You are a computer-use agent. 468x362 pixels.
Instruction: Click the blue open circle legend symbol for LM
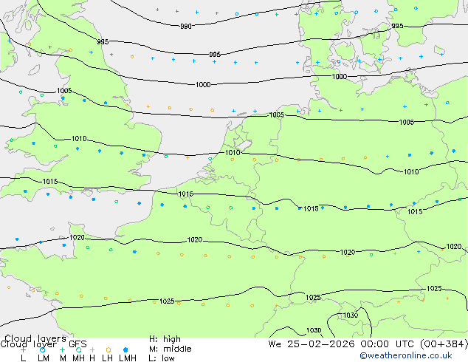tap(43, 349)
